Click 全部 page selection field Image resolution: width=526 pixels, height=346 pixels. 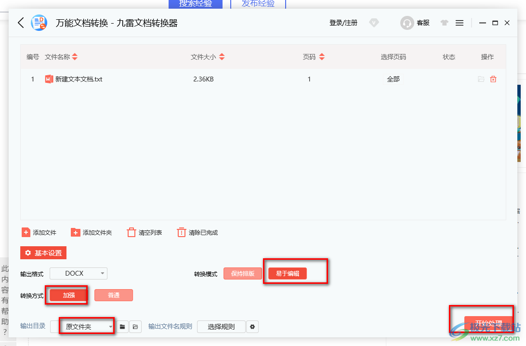pos(393,79)
